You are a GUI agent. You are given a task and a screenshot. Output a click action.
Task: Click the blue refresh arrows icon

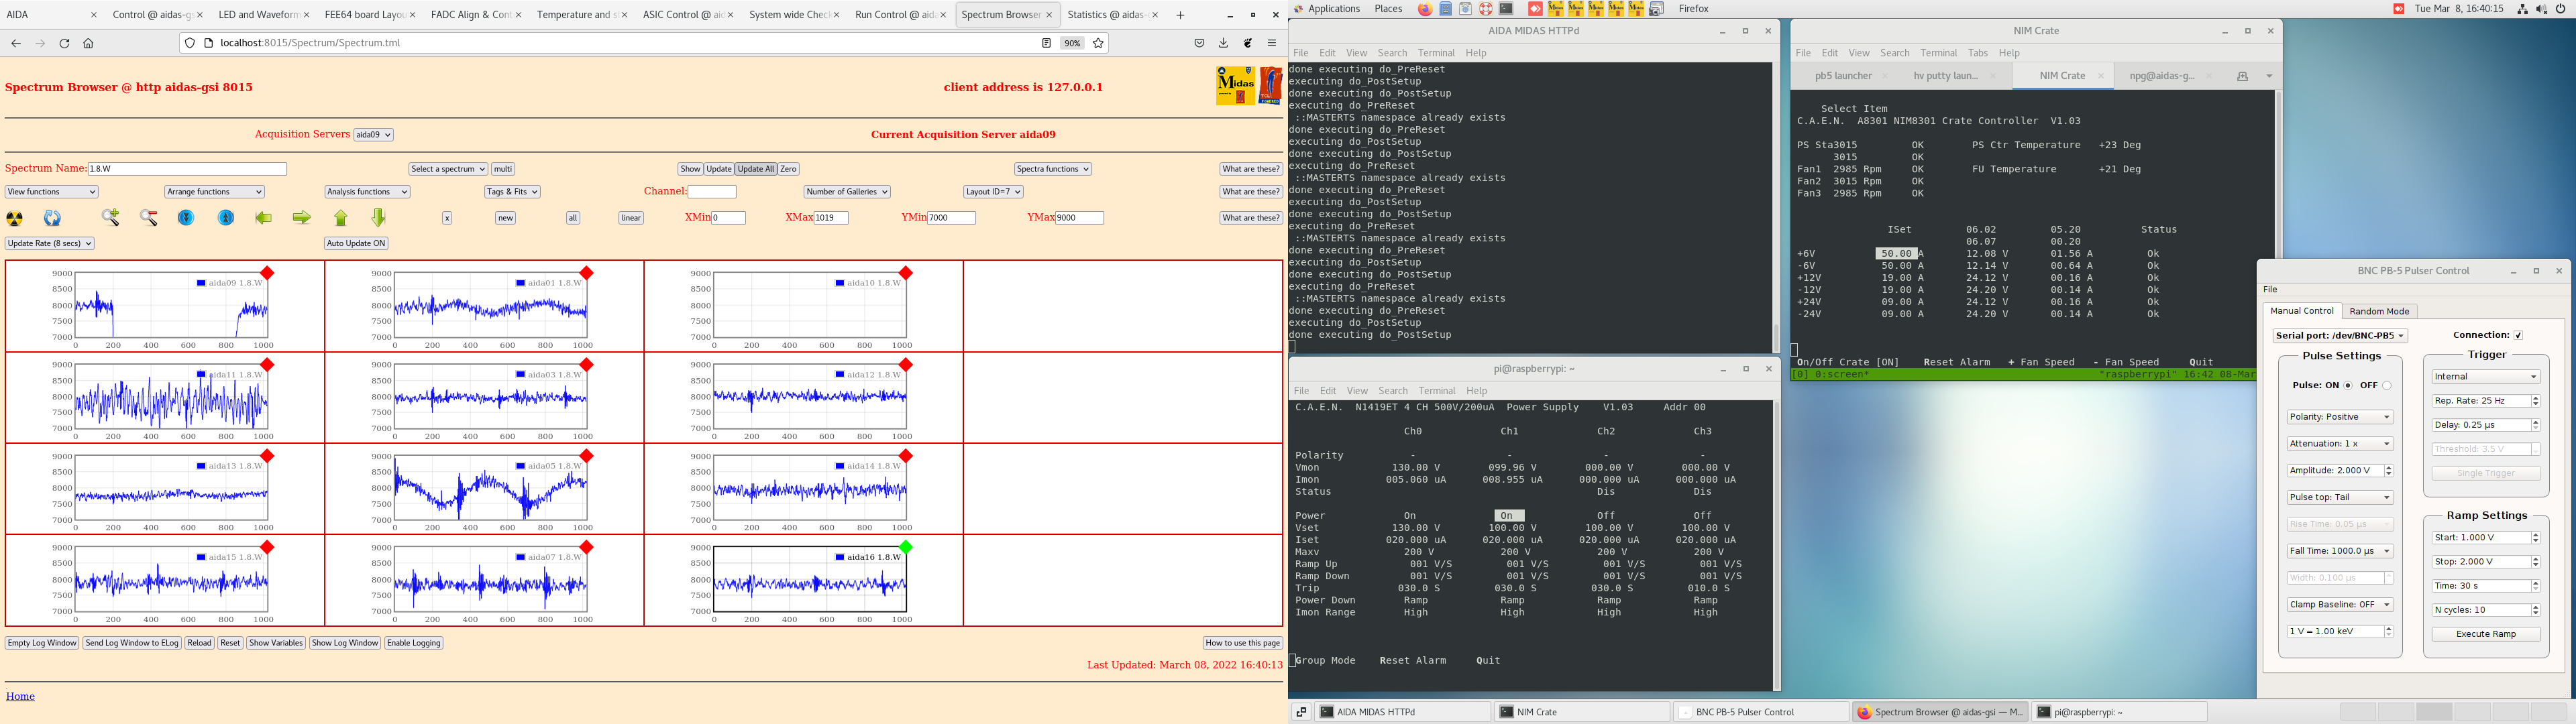point(52,218)
